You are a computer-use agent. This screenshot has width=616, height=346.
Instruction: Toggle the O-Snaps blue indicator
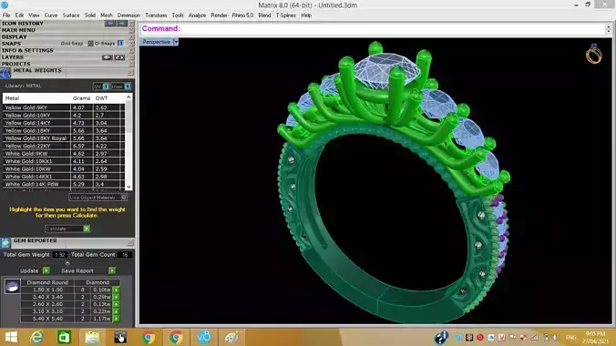click(x=121, y=44)
